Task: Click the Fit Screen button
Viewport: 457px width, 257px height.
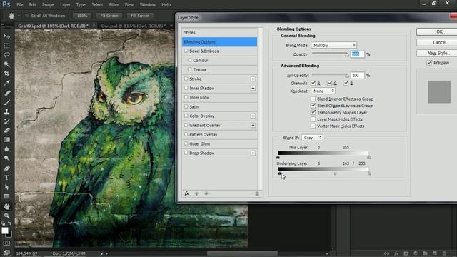Action: pos(109,16)
